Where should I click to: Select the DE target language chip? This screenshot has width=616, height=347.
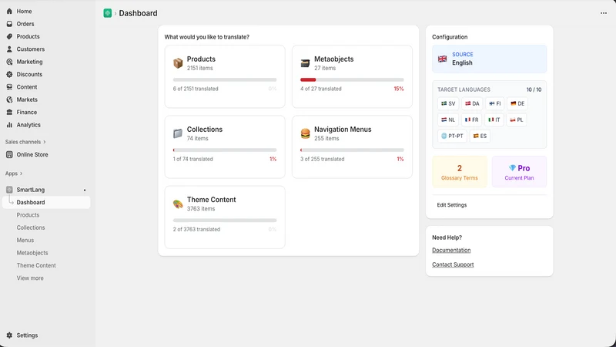point(517,103)
